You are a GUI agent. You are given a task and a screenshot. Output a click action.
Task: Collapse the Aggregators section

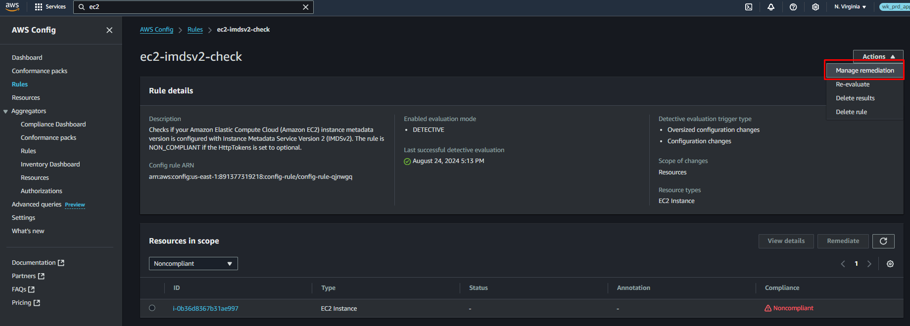6,112
